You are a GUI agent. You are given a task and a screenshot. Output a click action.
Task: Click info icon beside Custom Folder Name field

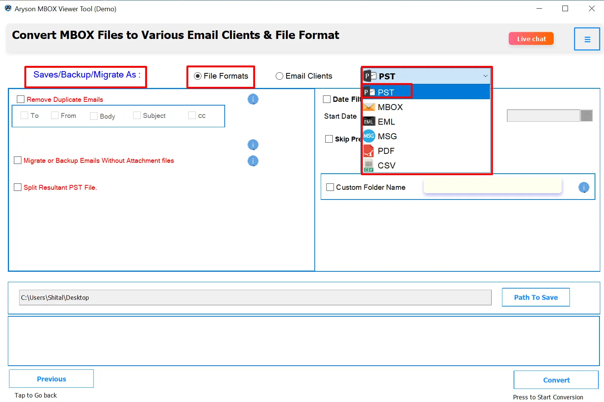click(584, 187)
